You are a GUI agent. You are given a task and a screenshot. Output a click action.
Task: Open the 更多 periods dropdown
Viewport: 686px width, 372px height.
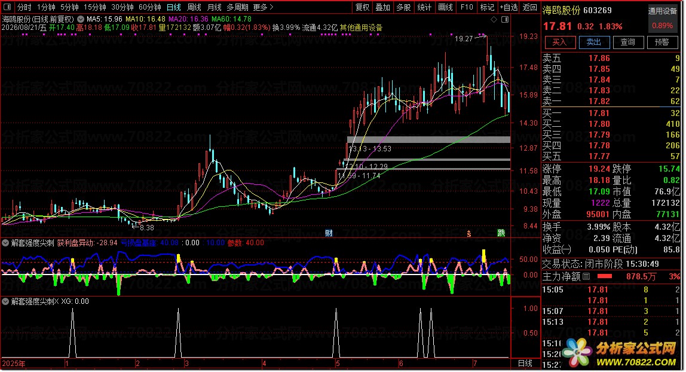point(263,7)
